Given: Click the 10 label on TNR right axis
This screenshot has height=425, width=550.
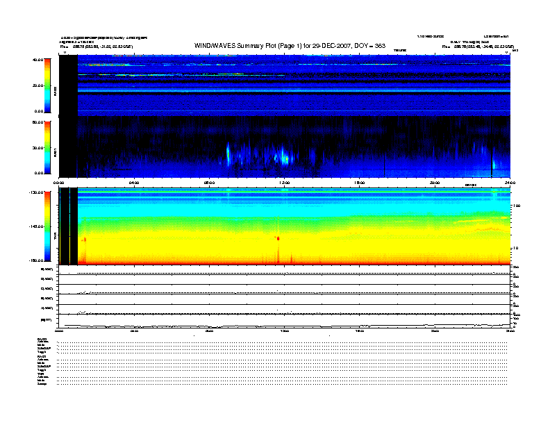Looking at the screenshot, I should pos(515,248).
